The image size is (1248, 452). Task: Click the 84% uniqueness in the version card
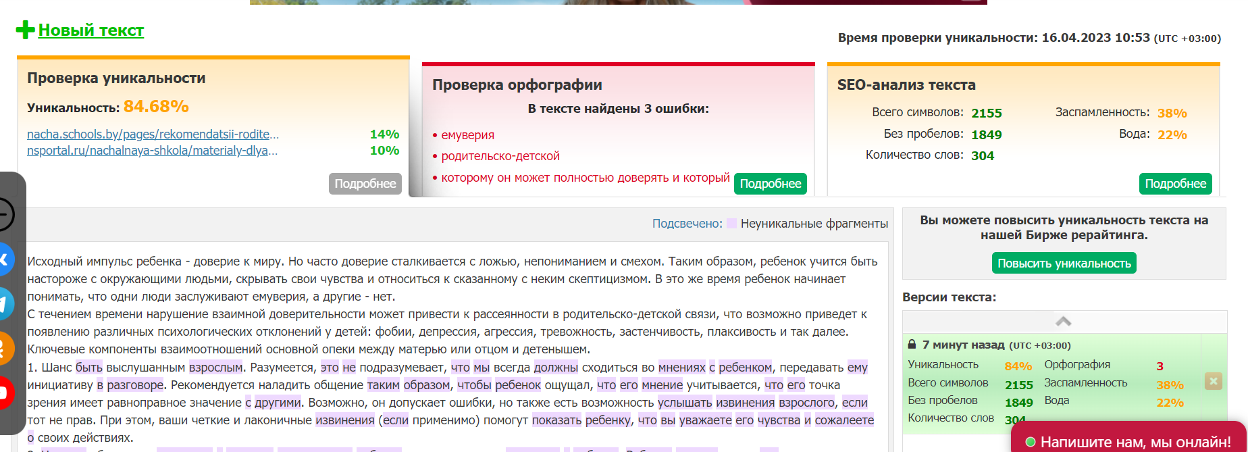pyautogui.click(x=1018, y=366)
